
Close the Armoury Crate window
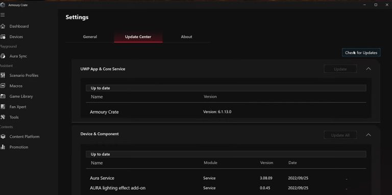[x=387, y=5]
